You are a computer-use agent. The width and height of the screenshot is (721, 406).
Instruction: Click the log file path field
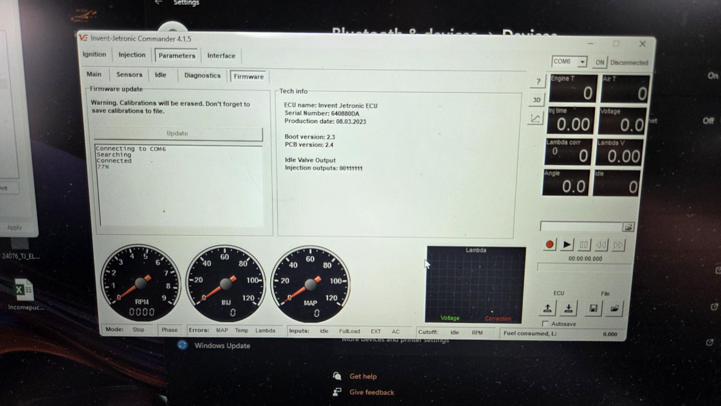click(x=580, y=227)
